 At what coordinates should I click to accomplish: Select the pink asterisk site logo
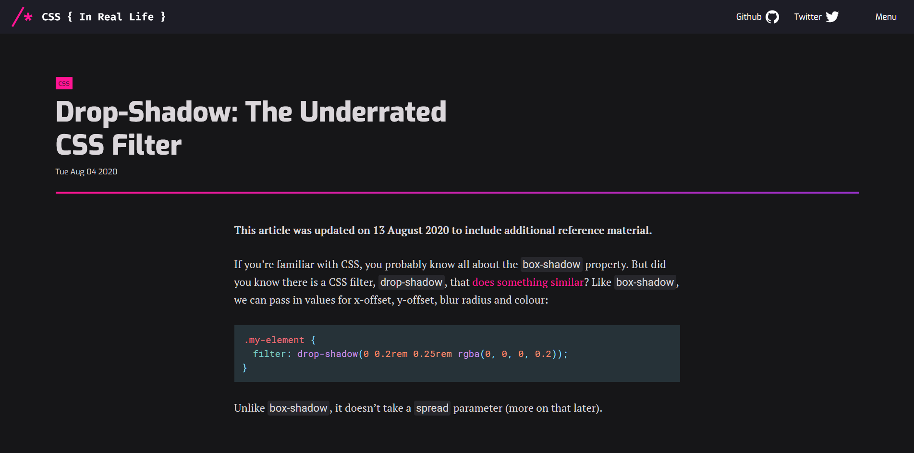27,15
